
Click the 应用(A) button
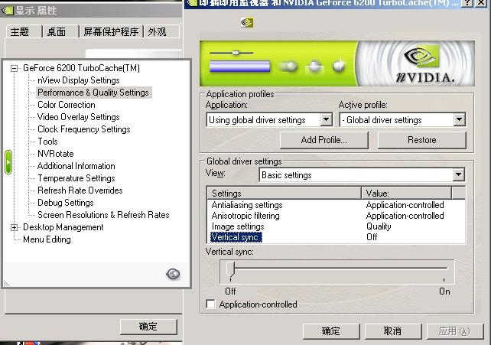[455, 331]
